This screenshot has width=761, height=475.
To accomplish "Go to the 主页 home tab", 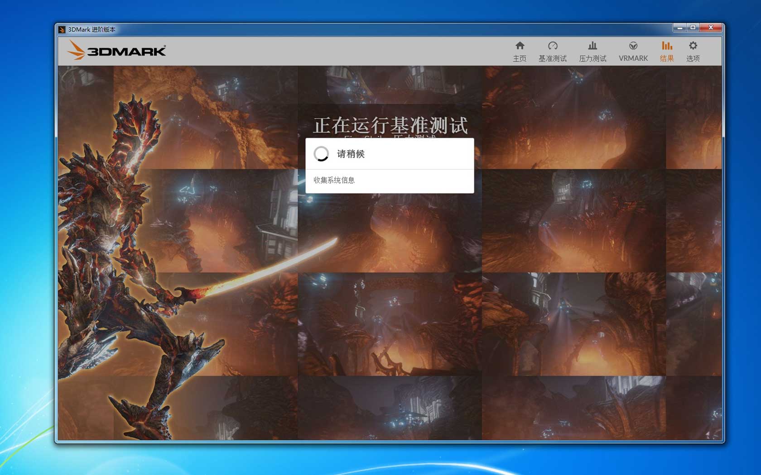I will (520, 52).
